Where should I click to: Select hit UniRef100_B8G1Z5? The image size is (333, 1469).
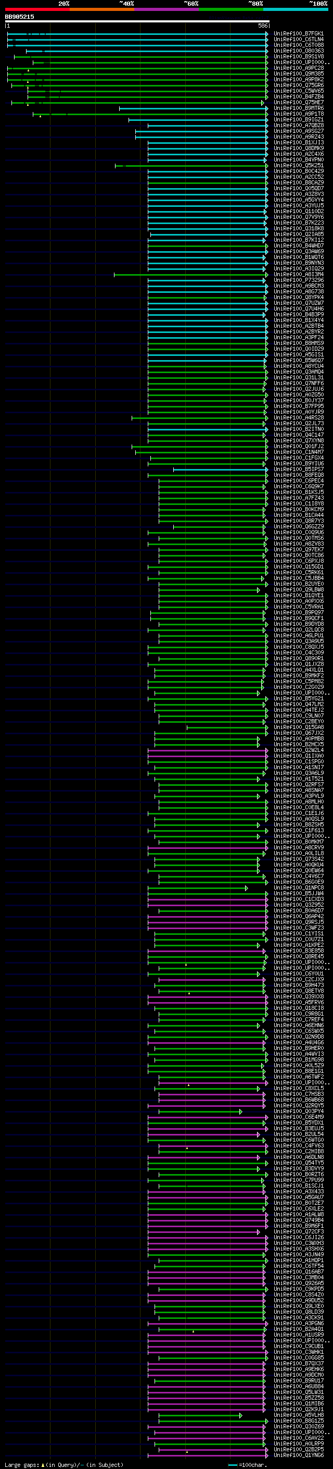point(299,1421)
